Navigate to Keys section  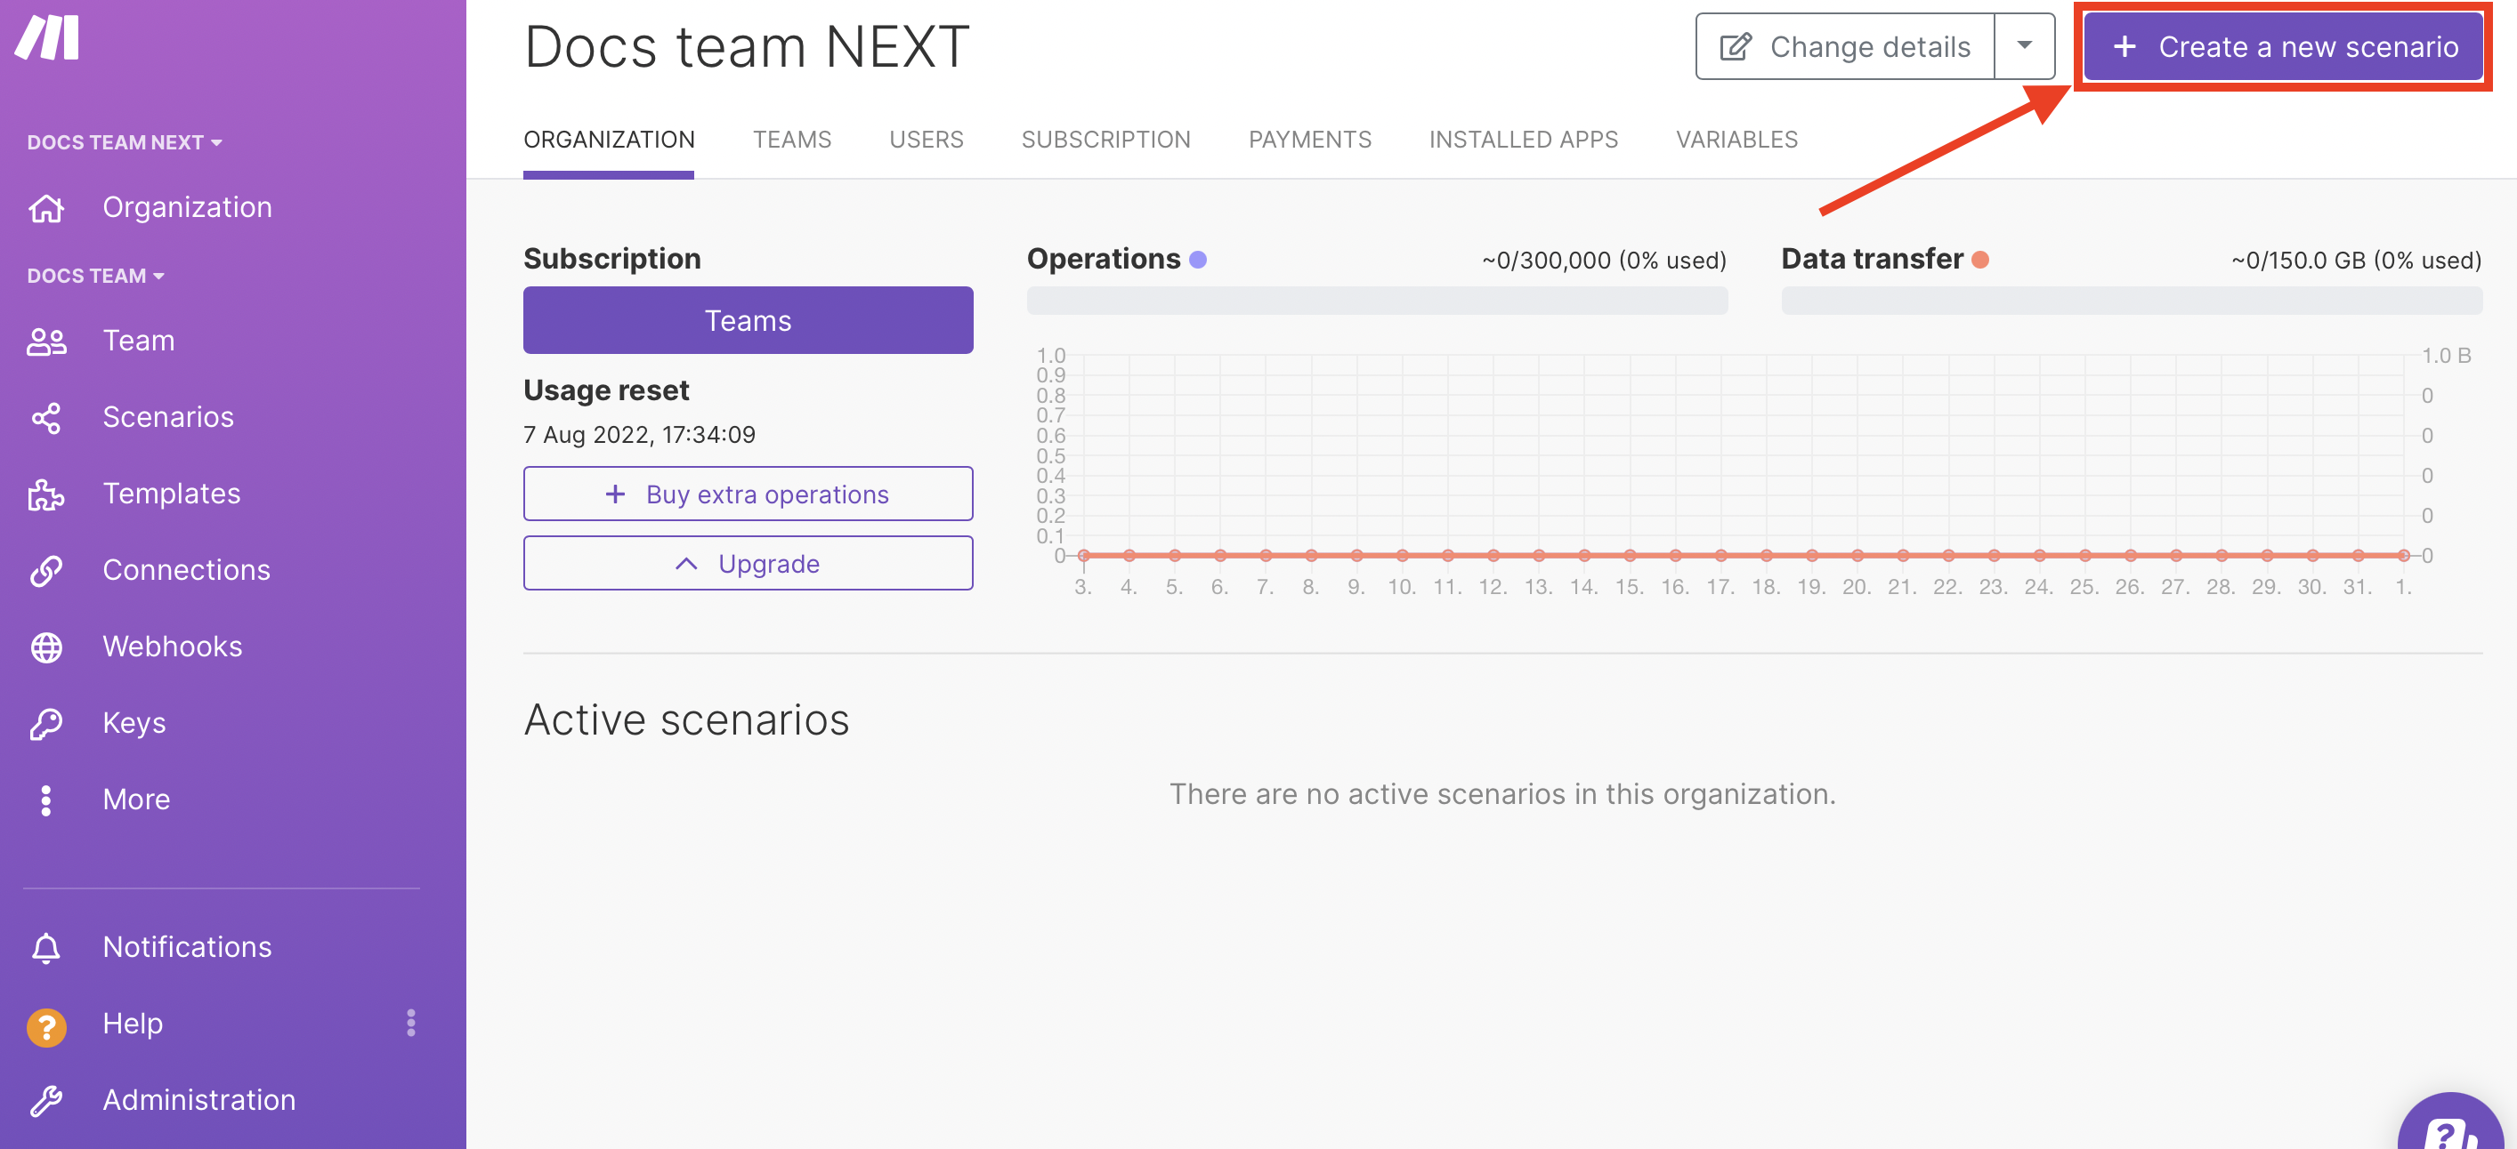(135, 722)
